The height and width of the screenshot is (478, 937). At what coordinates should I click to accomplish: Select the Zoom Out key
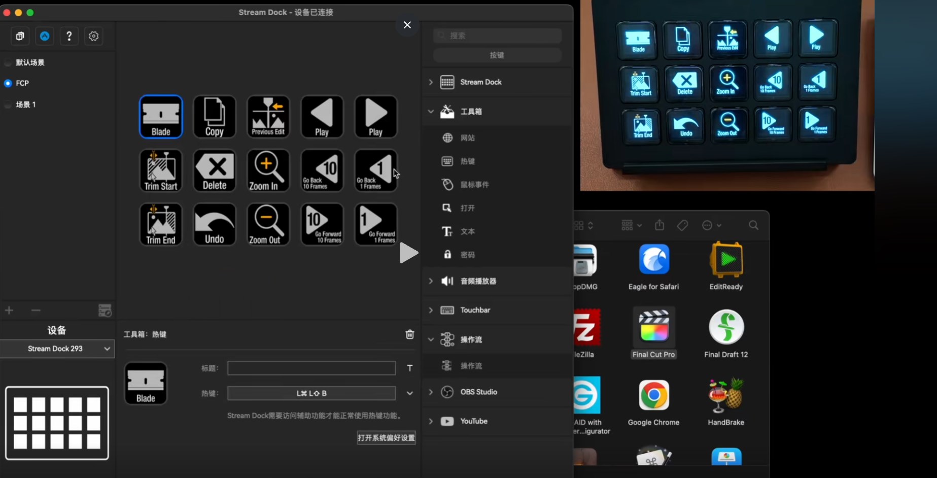tap(268, 224)
